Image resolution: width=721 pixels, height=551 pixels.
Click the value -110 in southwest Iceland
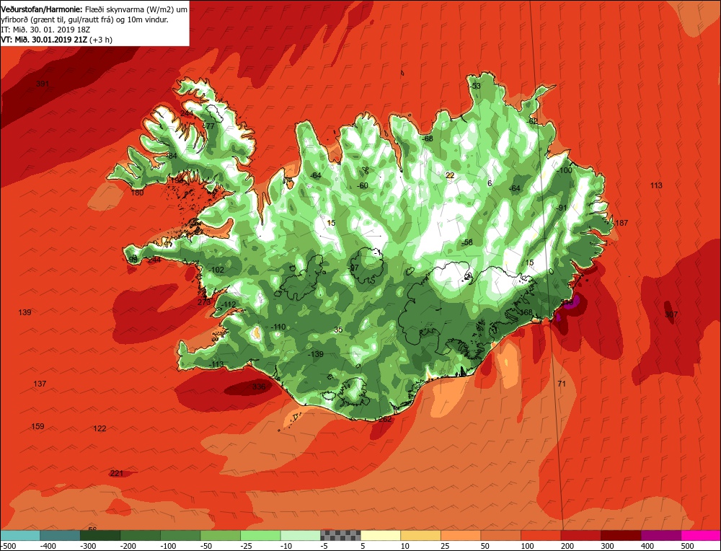[278, 327]
